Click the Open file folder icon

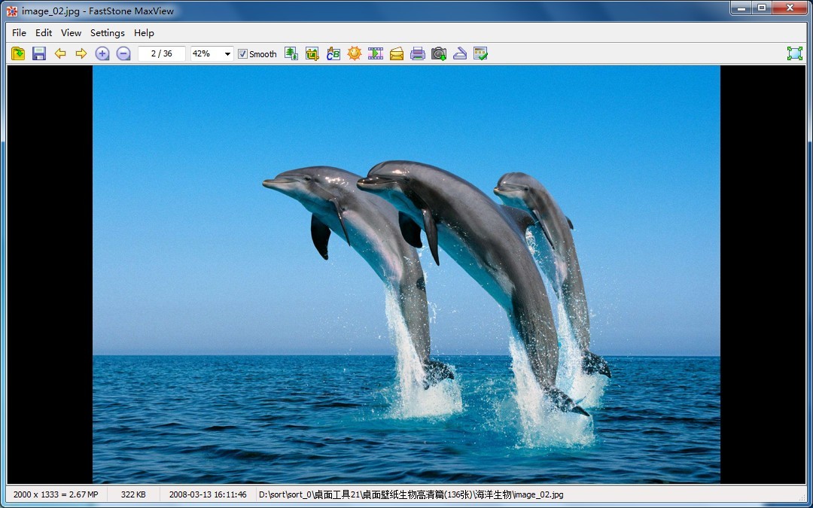(x=18, y=53)
